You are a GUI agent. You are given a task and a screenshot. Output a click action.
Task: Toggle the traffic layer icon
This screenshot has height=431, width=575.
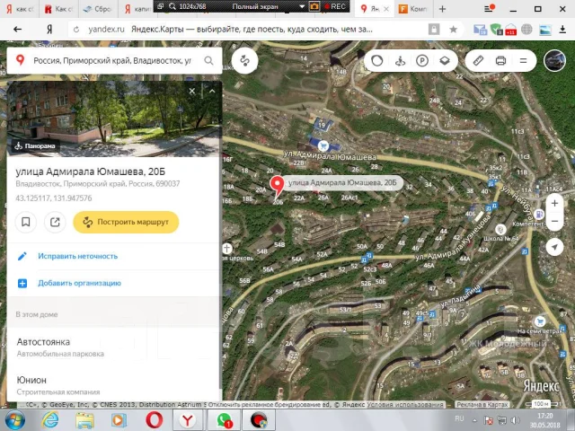[x=376, y=60]
